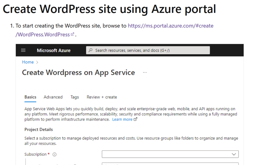Image resolution: width=266 pixels, height=165 pixels.
Task: Switch to the Advanced tab
Action: 53,97
